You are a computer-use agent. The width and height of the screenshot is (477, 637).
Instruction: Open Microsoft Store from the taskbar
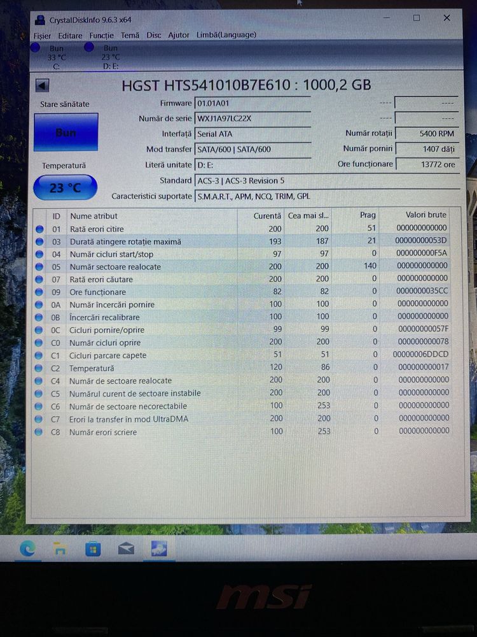pyautogui.click(x=93, y=549)
